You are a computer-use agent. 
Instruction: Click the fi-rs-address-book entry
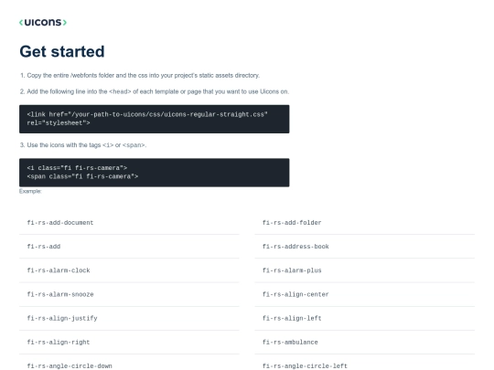pos(364,247)
